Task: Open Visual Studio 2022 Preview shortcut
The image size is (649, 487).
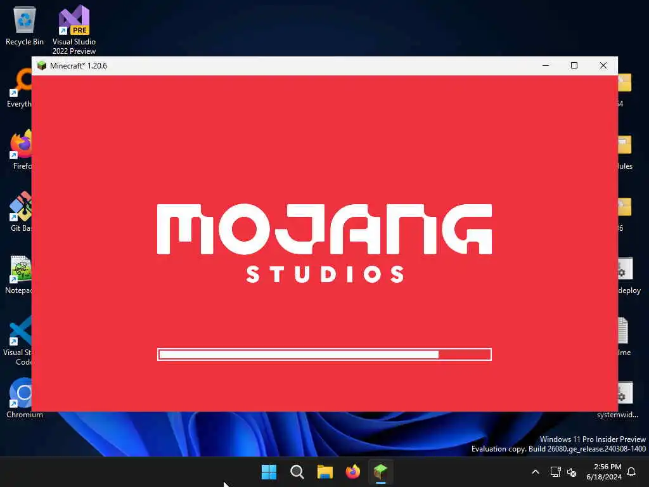Action: pos(74,30)
